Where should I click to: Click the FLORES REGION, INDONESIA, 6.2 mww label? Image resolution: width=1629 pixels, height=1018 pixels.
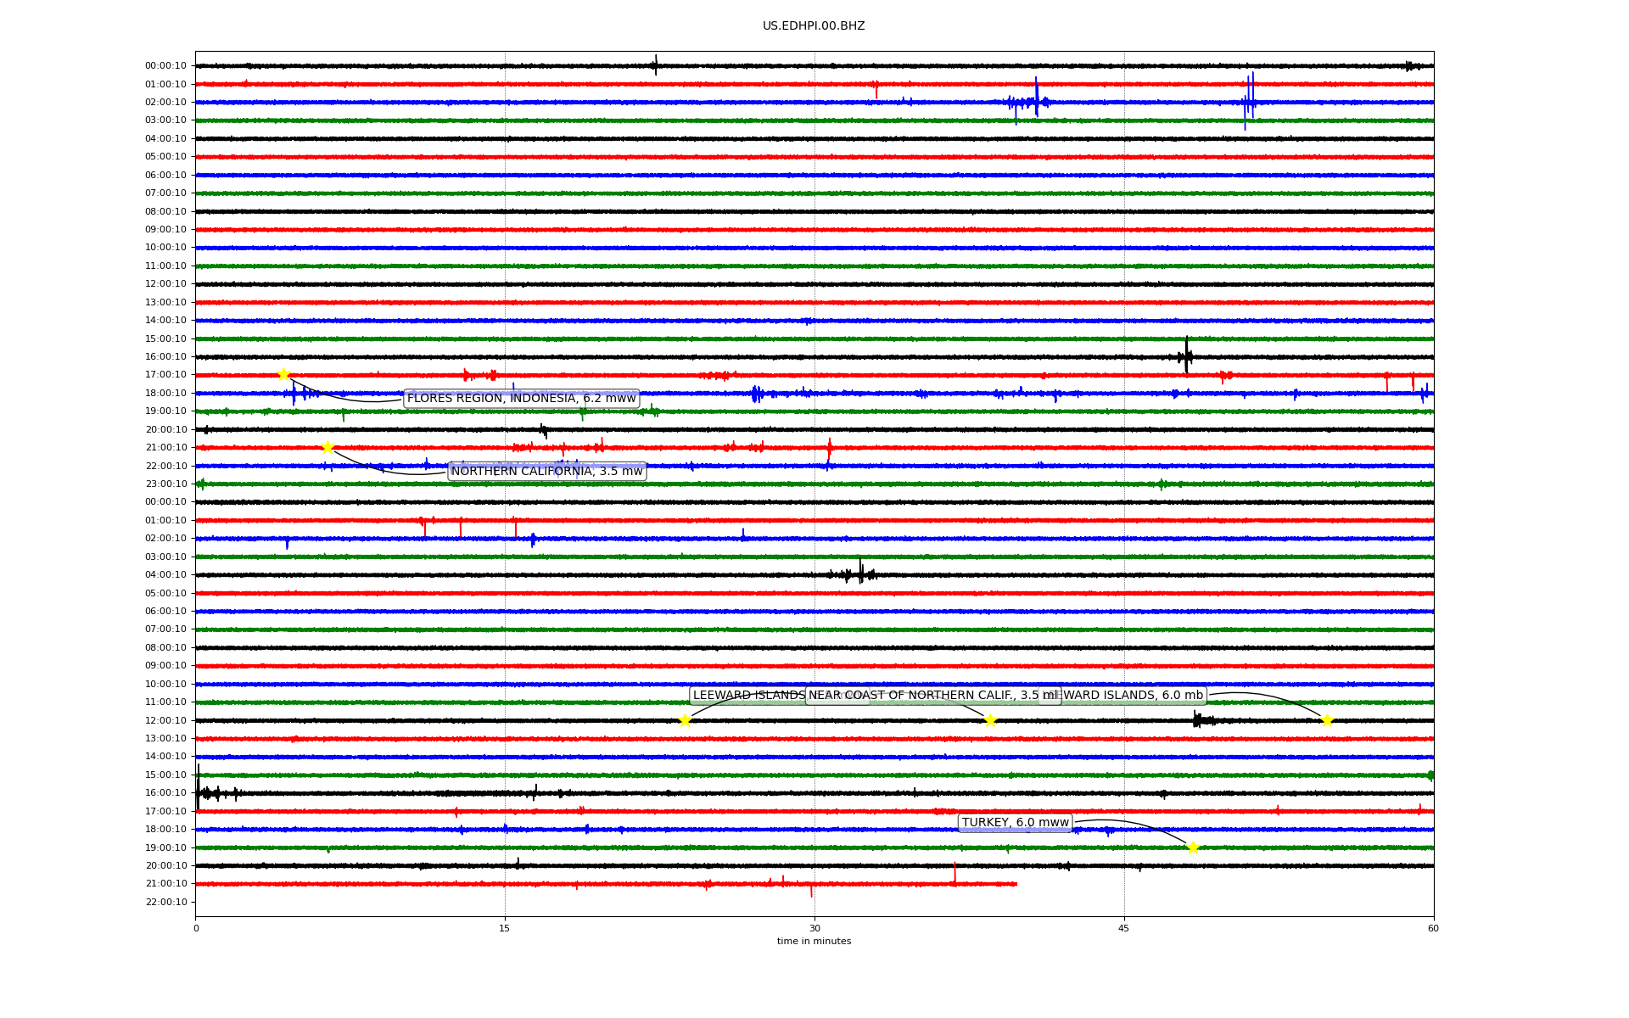pyautogui.click(x=521, y=399)
